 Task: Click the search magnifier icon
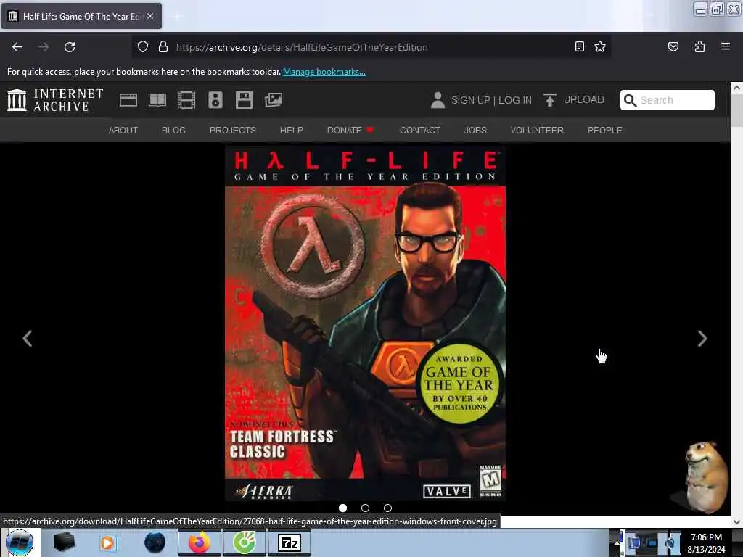(630, 100)
